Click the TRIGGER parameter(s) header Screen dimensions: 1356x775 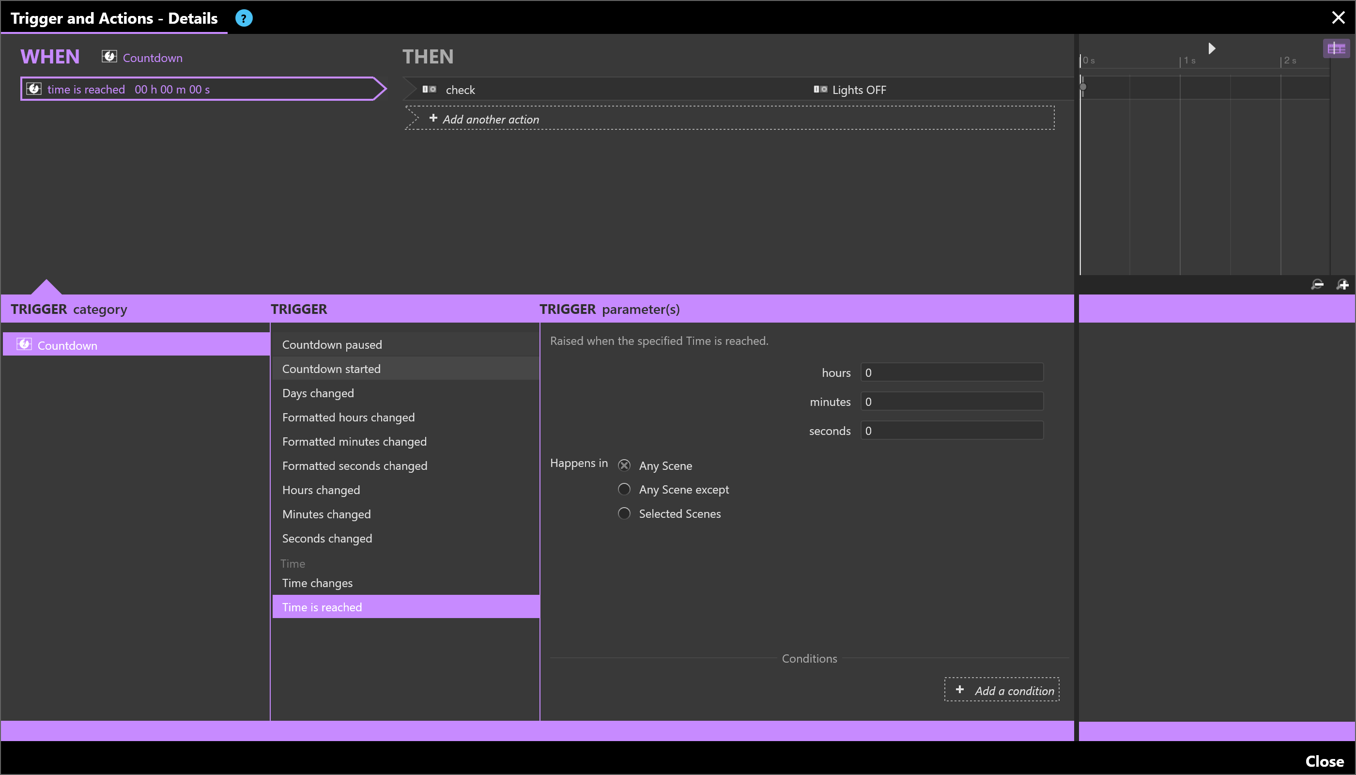pos(609,309)
